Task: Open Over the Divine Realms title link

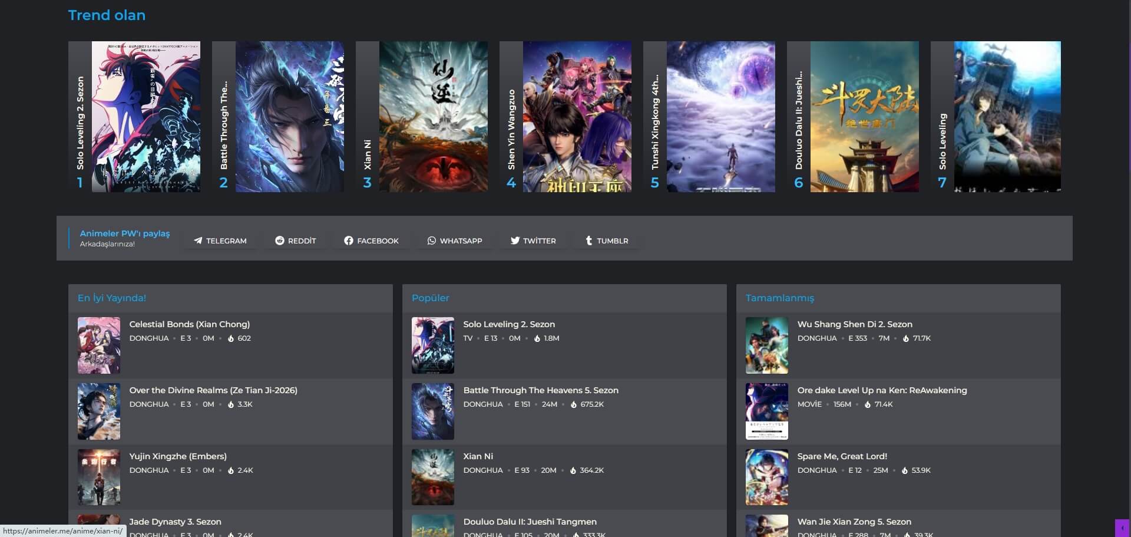Action: tap(213, 390)
